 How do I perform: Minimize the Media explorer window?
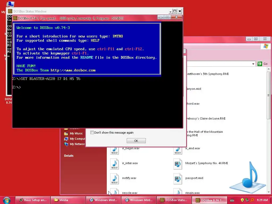tap(249, 39)
